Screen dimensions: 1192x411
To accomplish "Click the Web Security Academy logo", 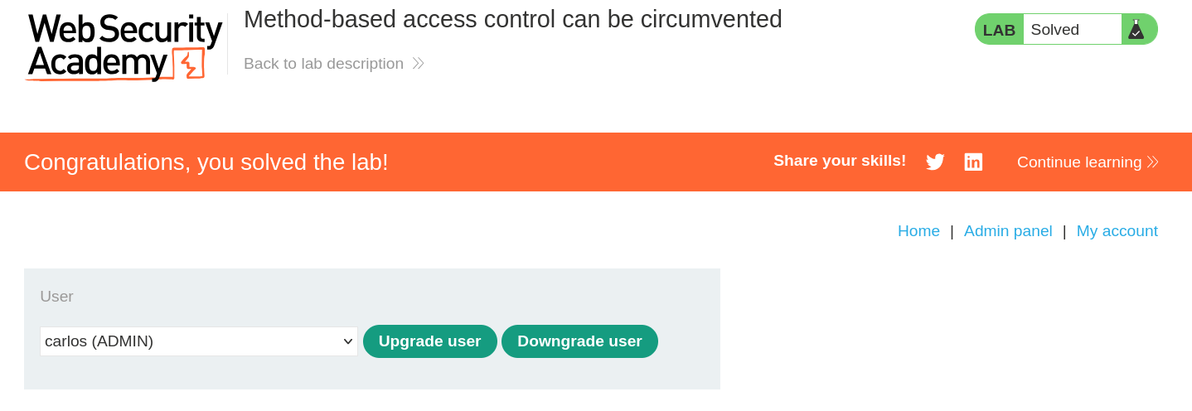I will click(124, 46).
